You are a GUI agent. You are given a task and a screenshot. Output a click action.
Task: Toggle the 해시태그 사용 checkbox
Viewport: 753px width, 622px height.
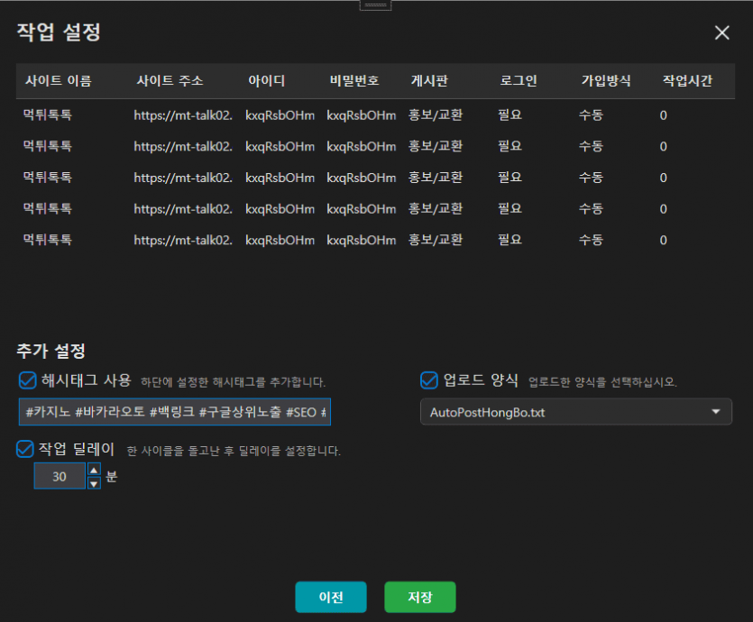[26, 380]
